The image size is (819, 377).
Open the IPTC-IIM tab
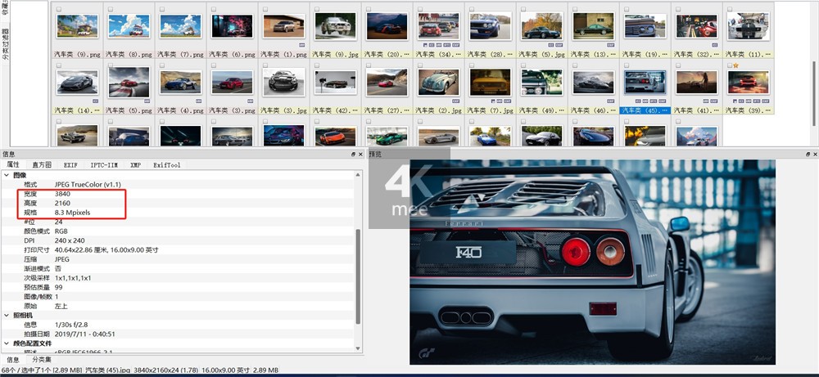(104, 164)
